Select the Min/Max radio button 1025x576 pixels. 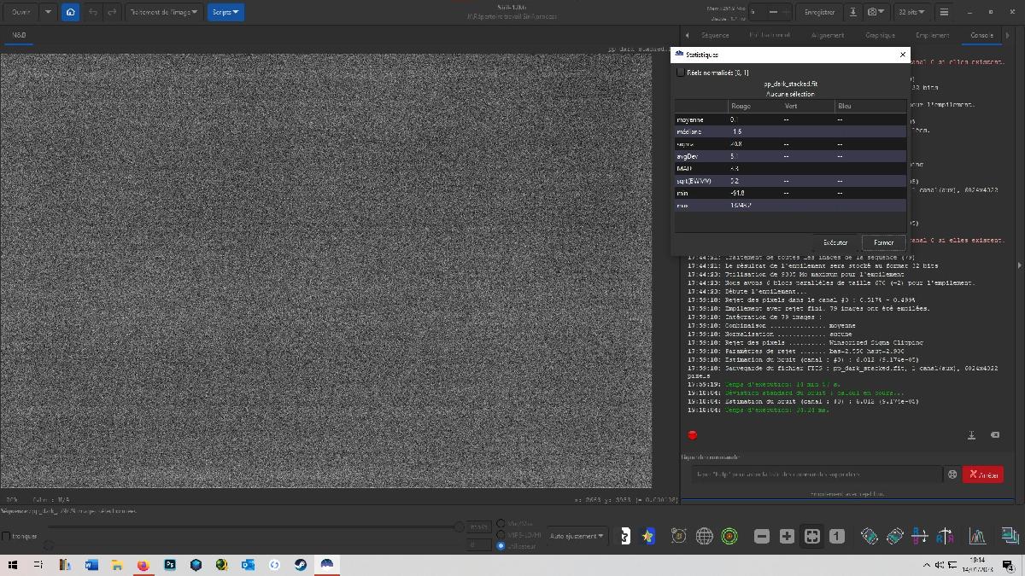pos(501,524)
